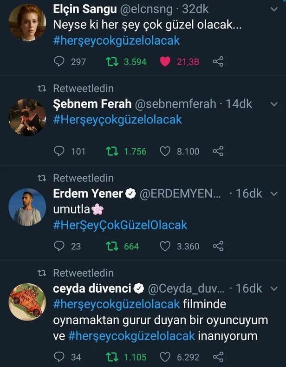
Task: Open ceyda düvenci's profile picture
Action: point(27,301)
